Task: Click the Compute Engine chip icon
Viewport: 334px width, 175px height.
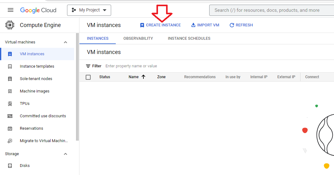Action: (x=10, y=25)
